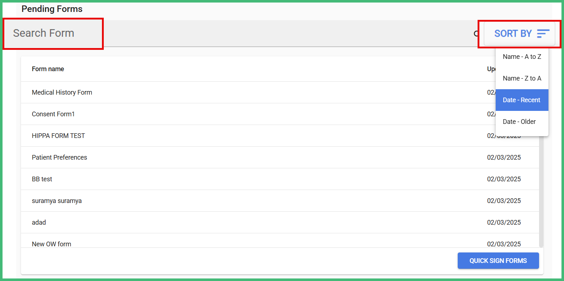The image size is (564, 281).
Task: Open the suramya suramya form
Action: point(57,201)
